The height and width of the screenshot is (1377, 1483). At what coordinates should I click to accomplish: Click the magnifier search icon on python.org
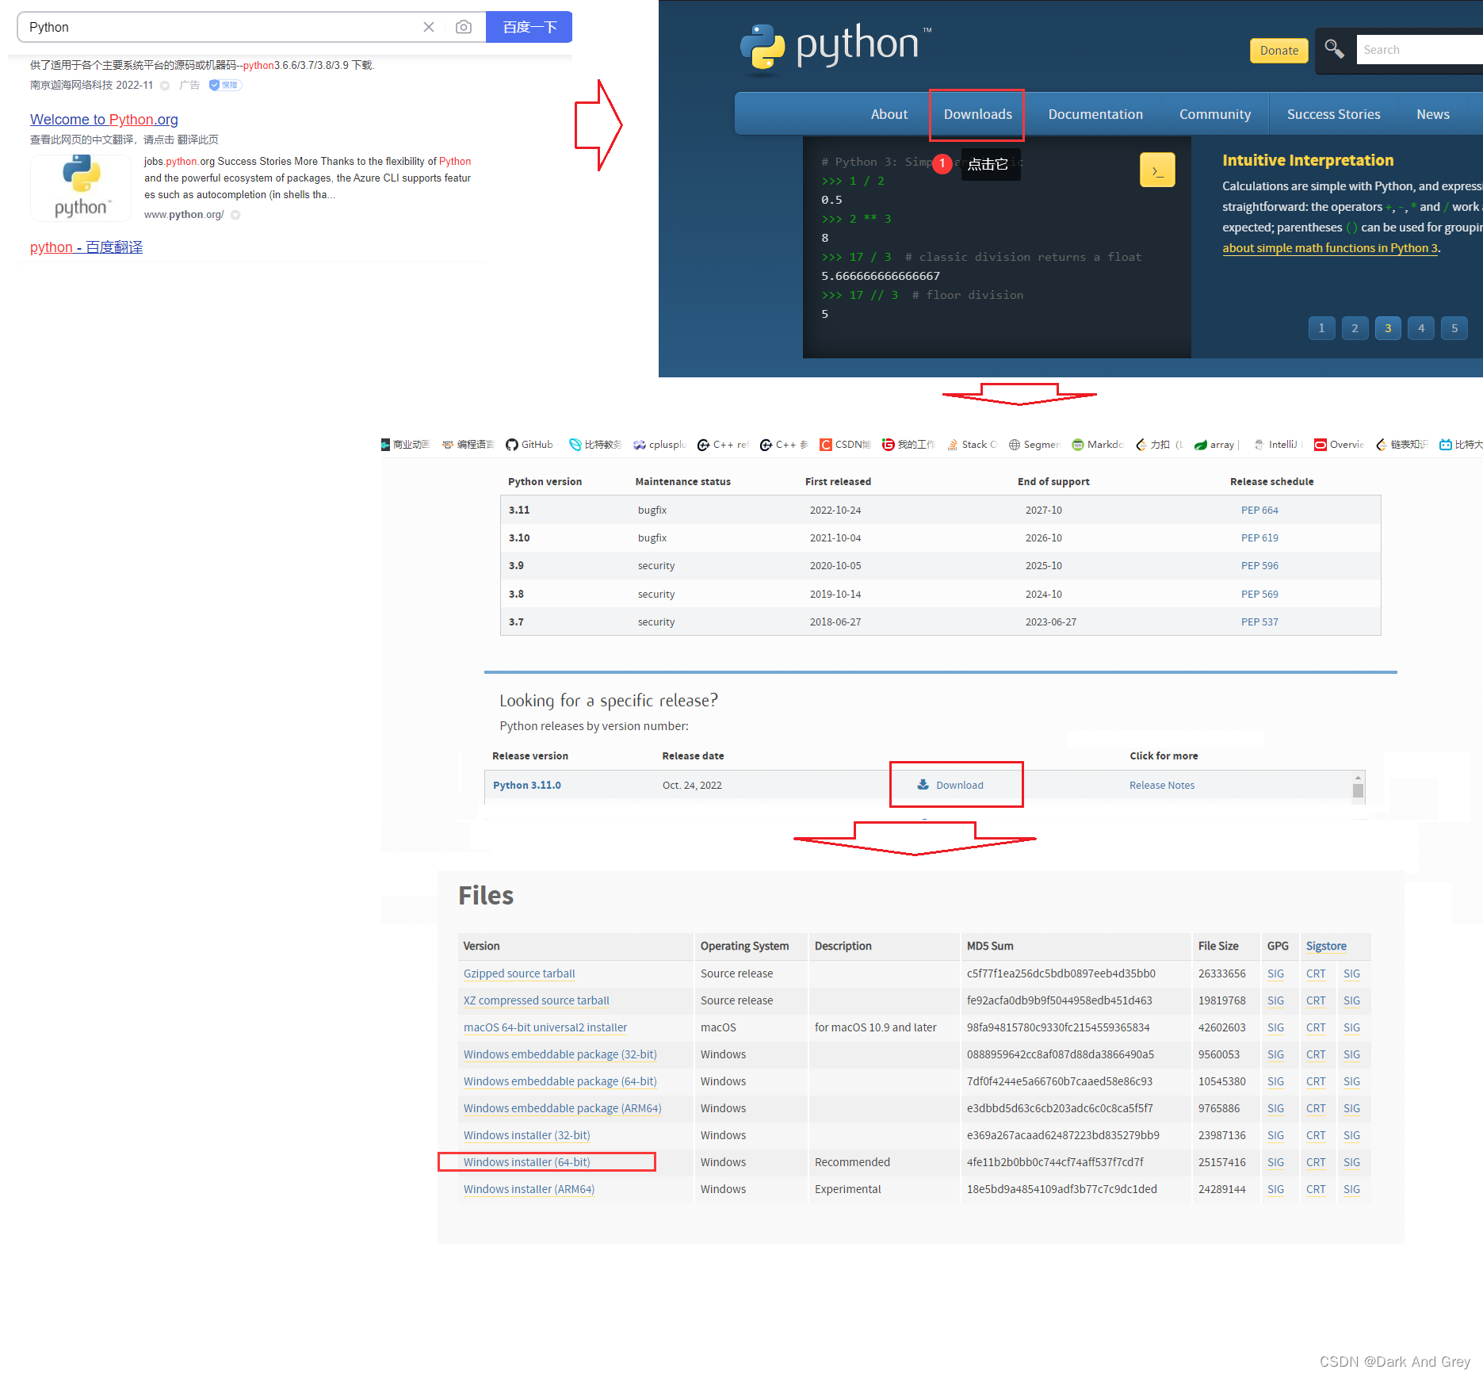pyautogui.click(x=1334, y=49)
